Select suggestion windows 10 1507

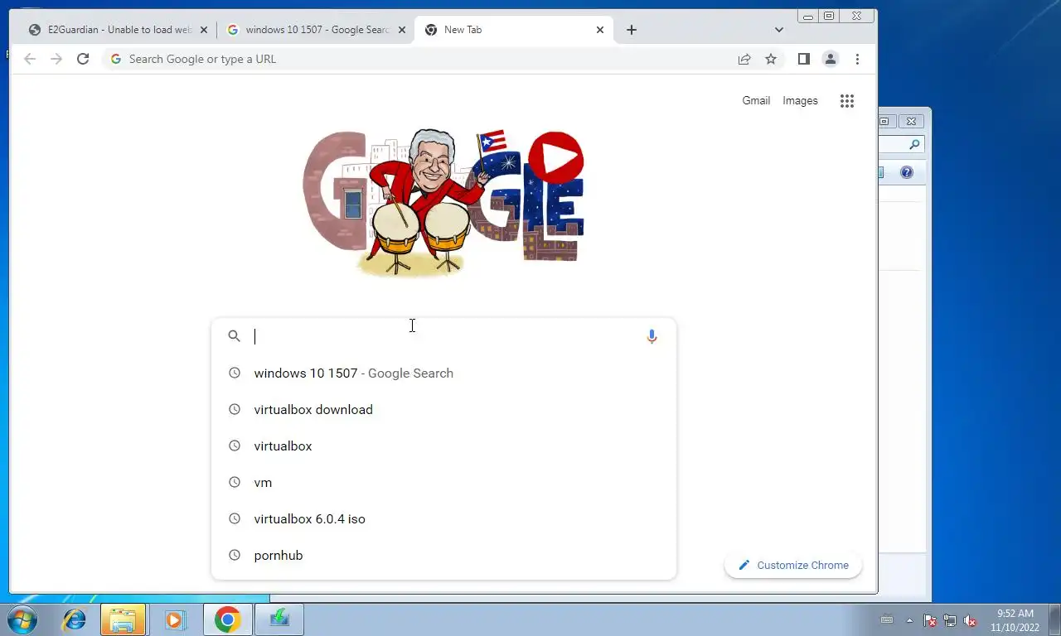(x=443, y=373)
